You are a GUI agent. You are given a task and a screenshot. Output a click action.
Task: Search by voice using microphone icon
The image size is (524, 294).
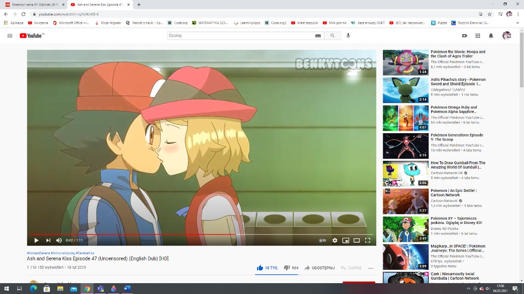coord(348,36)
